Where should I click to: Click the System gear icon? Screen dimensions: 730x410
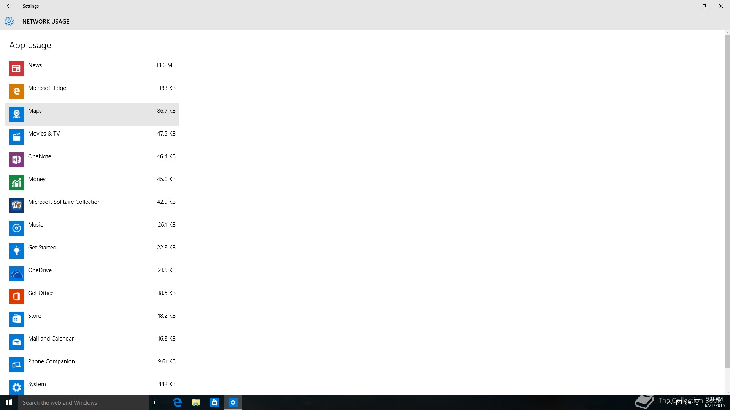tap(17, 387)
